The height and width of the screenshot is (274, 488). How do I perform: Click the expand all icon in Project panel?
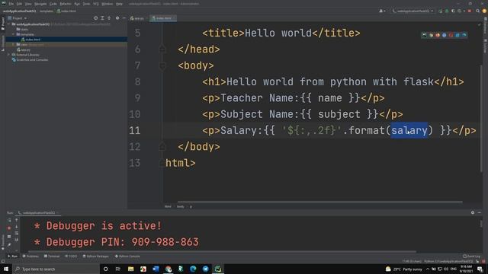point(102,18)
